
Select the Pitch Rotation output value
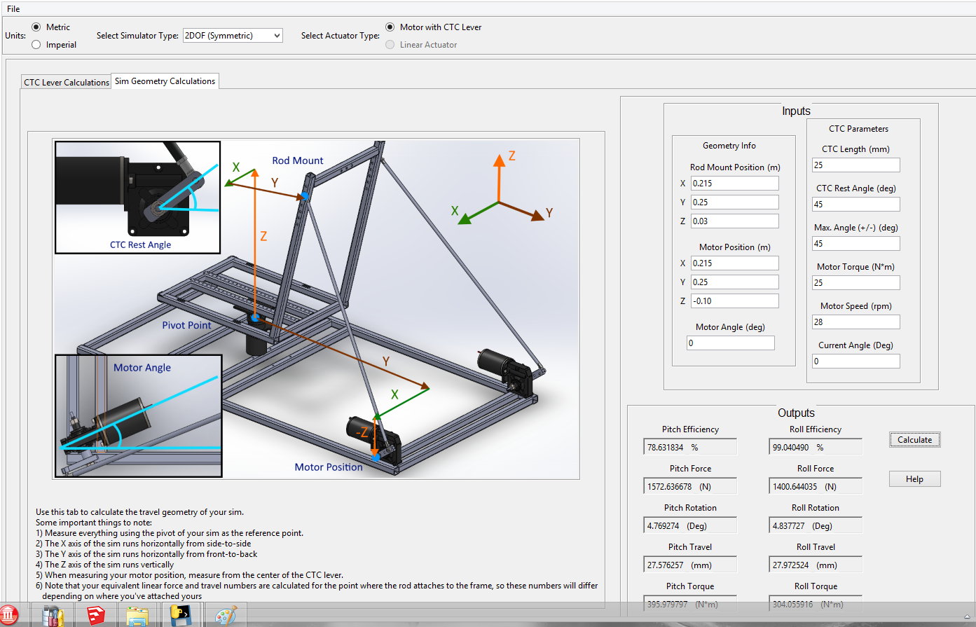click(x=690, y=525)
